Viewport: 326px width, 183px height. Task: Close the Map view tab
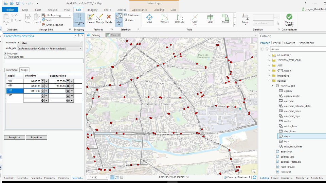(x=119, y=35)
